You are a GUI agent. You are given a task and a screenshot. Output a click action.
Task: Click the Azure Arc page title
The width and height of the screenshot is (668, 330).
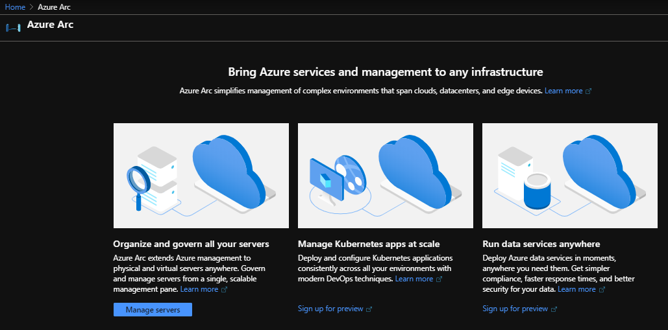point(50,25)
